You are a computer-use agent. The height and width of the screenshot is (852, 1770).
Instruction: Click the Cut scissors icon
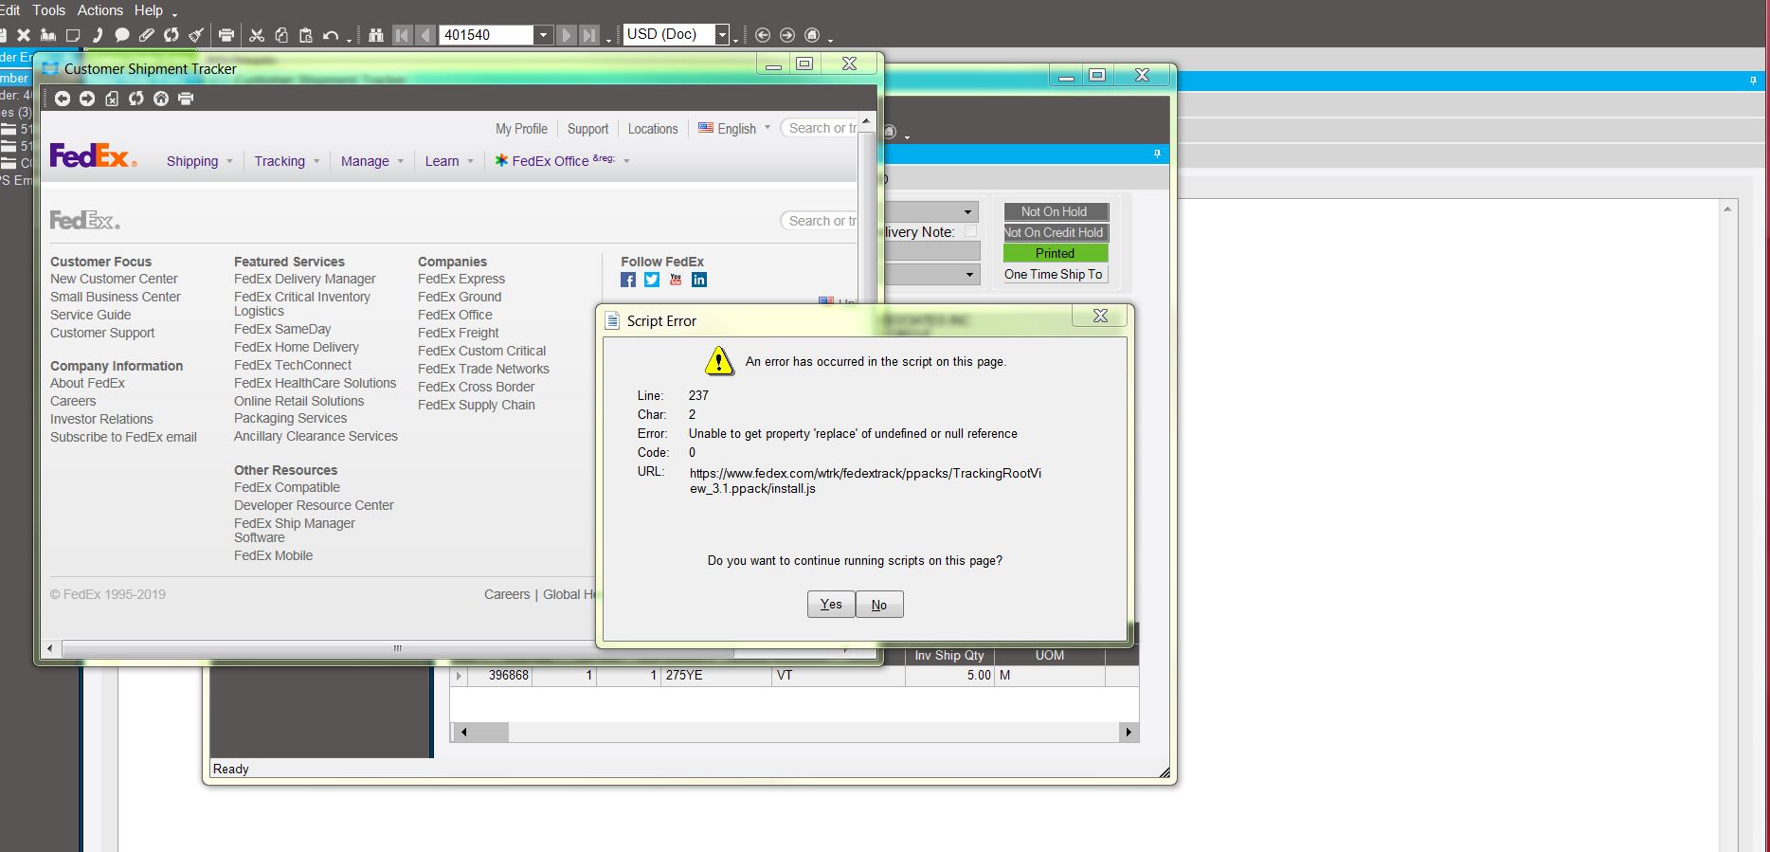(257, 35)
